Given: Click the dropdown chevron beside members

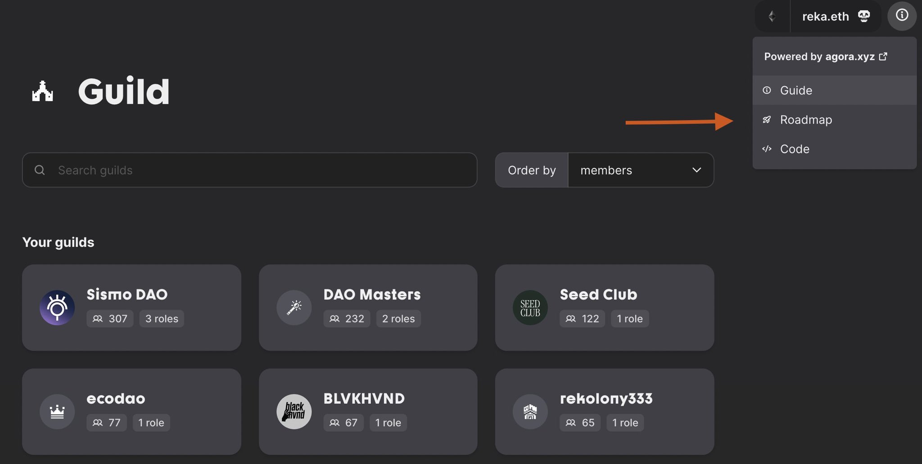Looking at the screenshot, I should tap(696, 170).
